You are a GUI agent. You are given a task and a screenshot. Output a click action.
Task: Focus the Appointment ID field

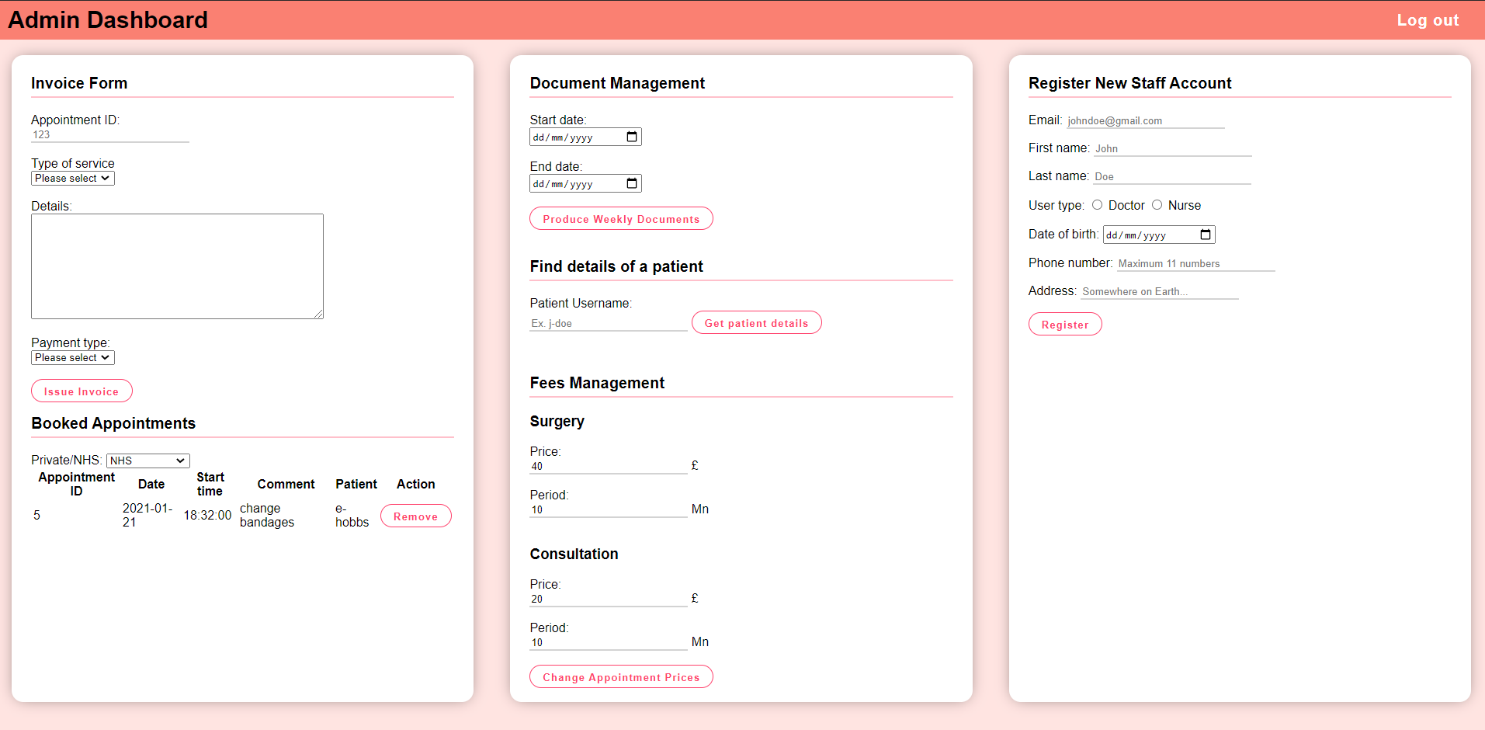pyautogui.click(x=110, y=135)
